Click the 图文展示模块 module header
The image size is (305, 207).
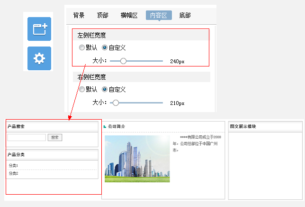(265, 127)
